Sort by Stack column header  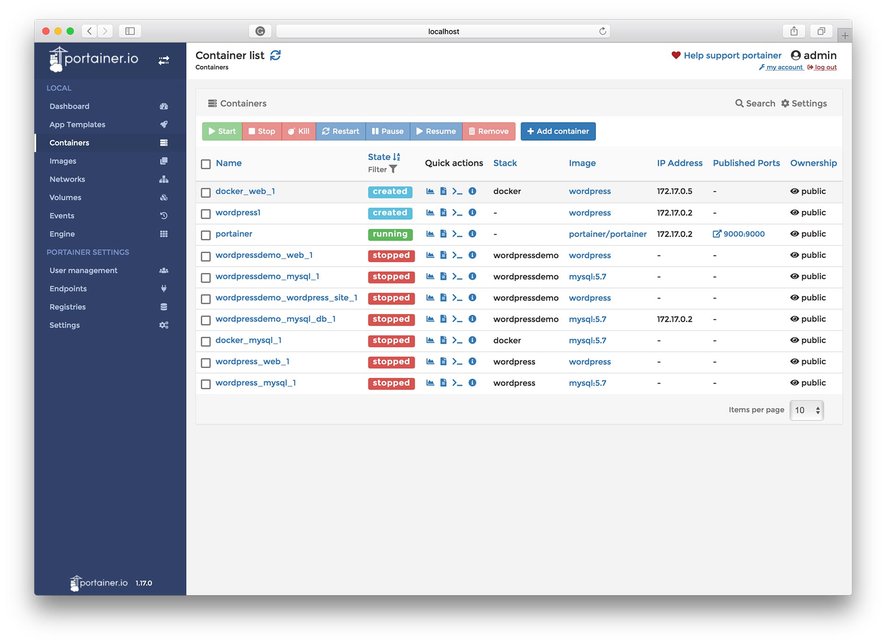(505, 163)
